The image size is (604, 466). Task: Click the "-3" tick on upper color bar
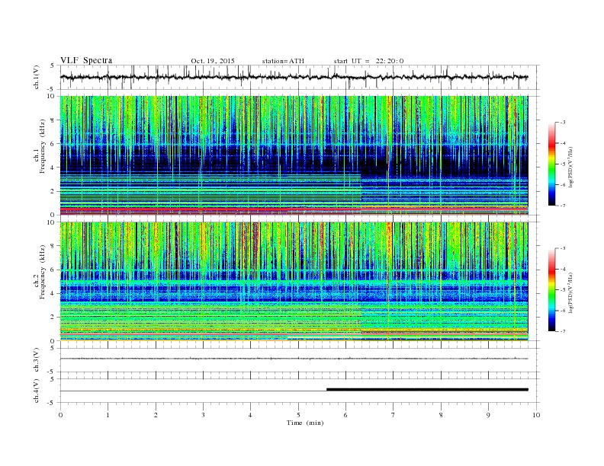pyautogui.click(x=562, y=123)
